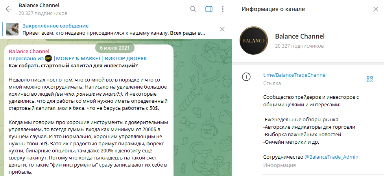Open the @BalanceTrade_Admin mention
The height and width of the screenshot is (176, 384).
(331, 157)
